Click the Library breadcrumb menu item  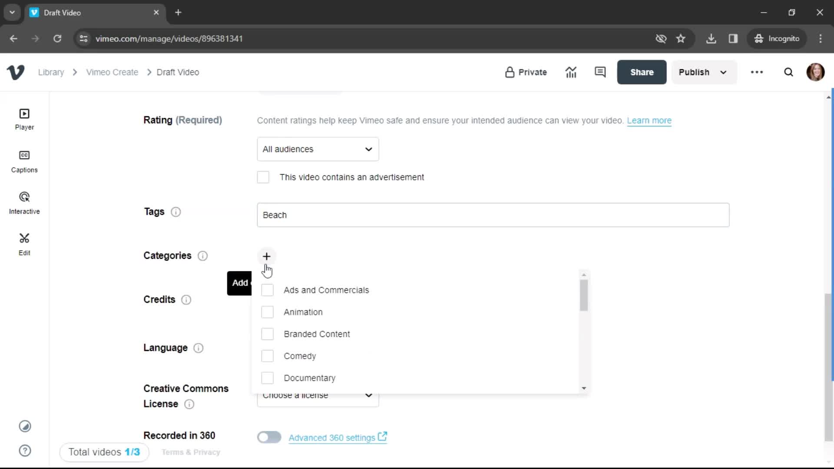[x=51, y=72]
